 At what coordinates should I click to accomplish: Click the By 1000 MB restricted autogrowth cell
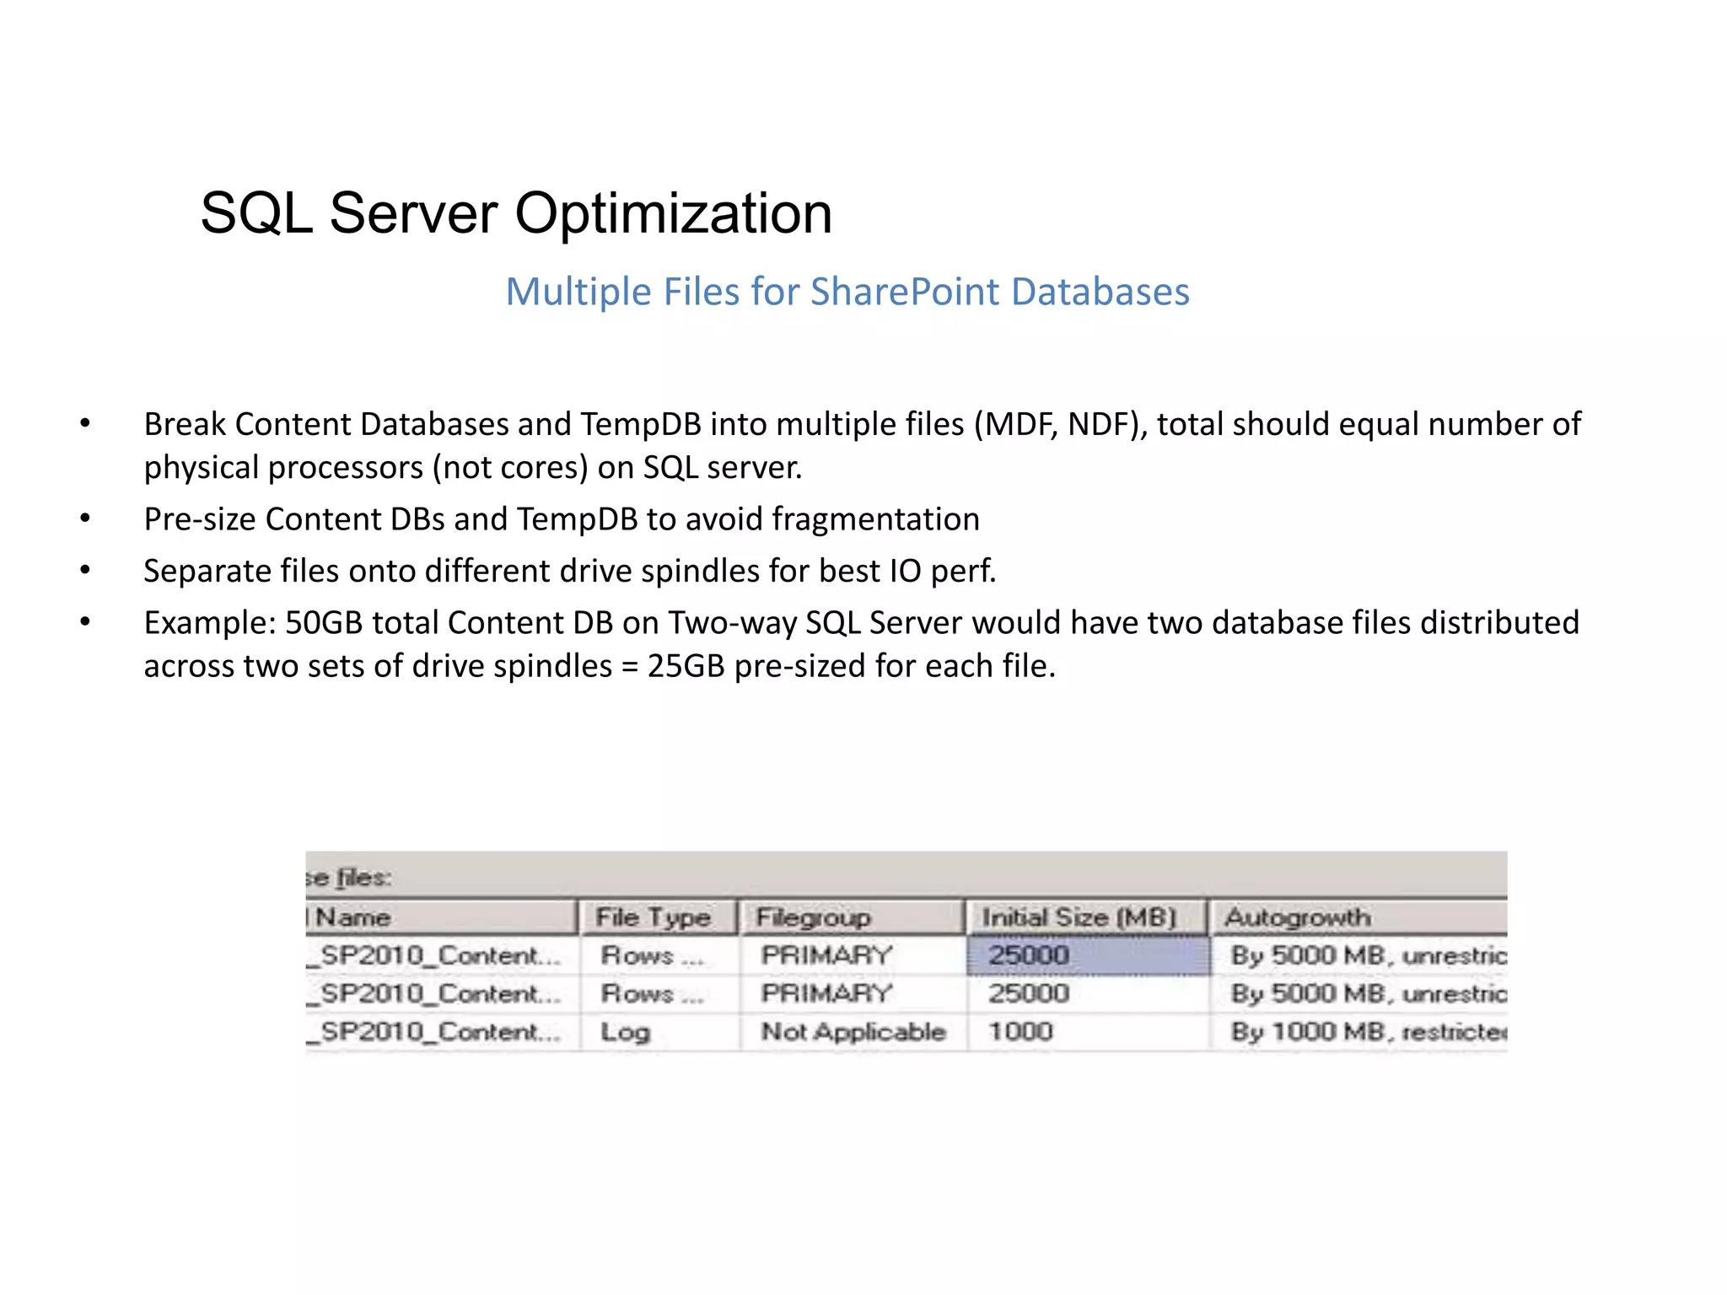(1359, 1032)
